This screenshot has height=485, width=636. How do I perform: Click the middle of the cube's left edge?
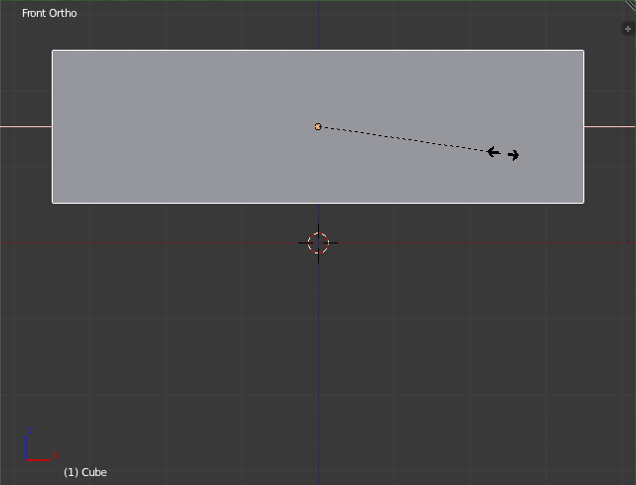(x=53, y=126)
